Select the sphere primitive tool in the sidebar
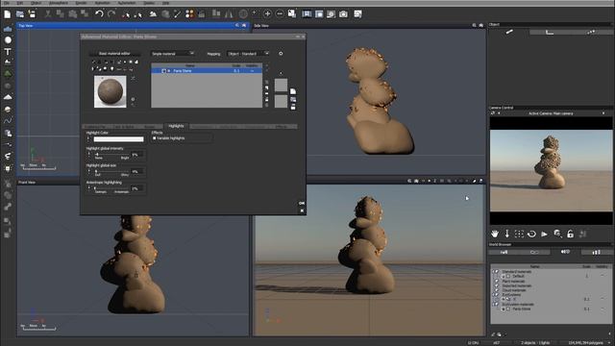615x346 pixels. (x=8, y=40)
